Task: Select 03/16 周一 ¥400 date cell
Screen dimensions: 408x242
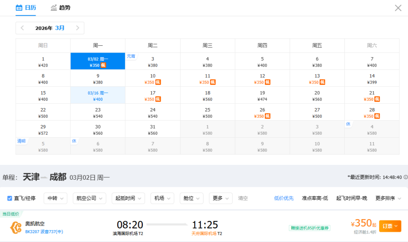Action: [x=98, y=95]
